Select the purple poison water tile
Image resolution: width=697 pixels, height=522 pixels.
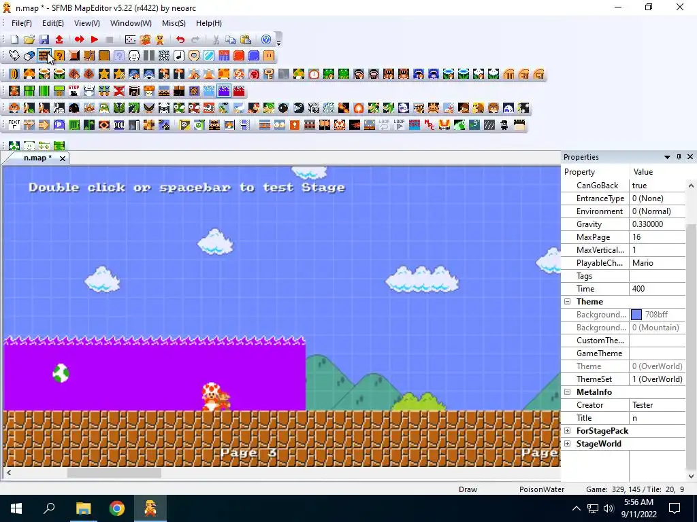223,91
